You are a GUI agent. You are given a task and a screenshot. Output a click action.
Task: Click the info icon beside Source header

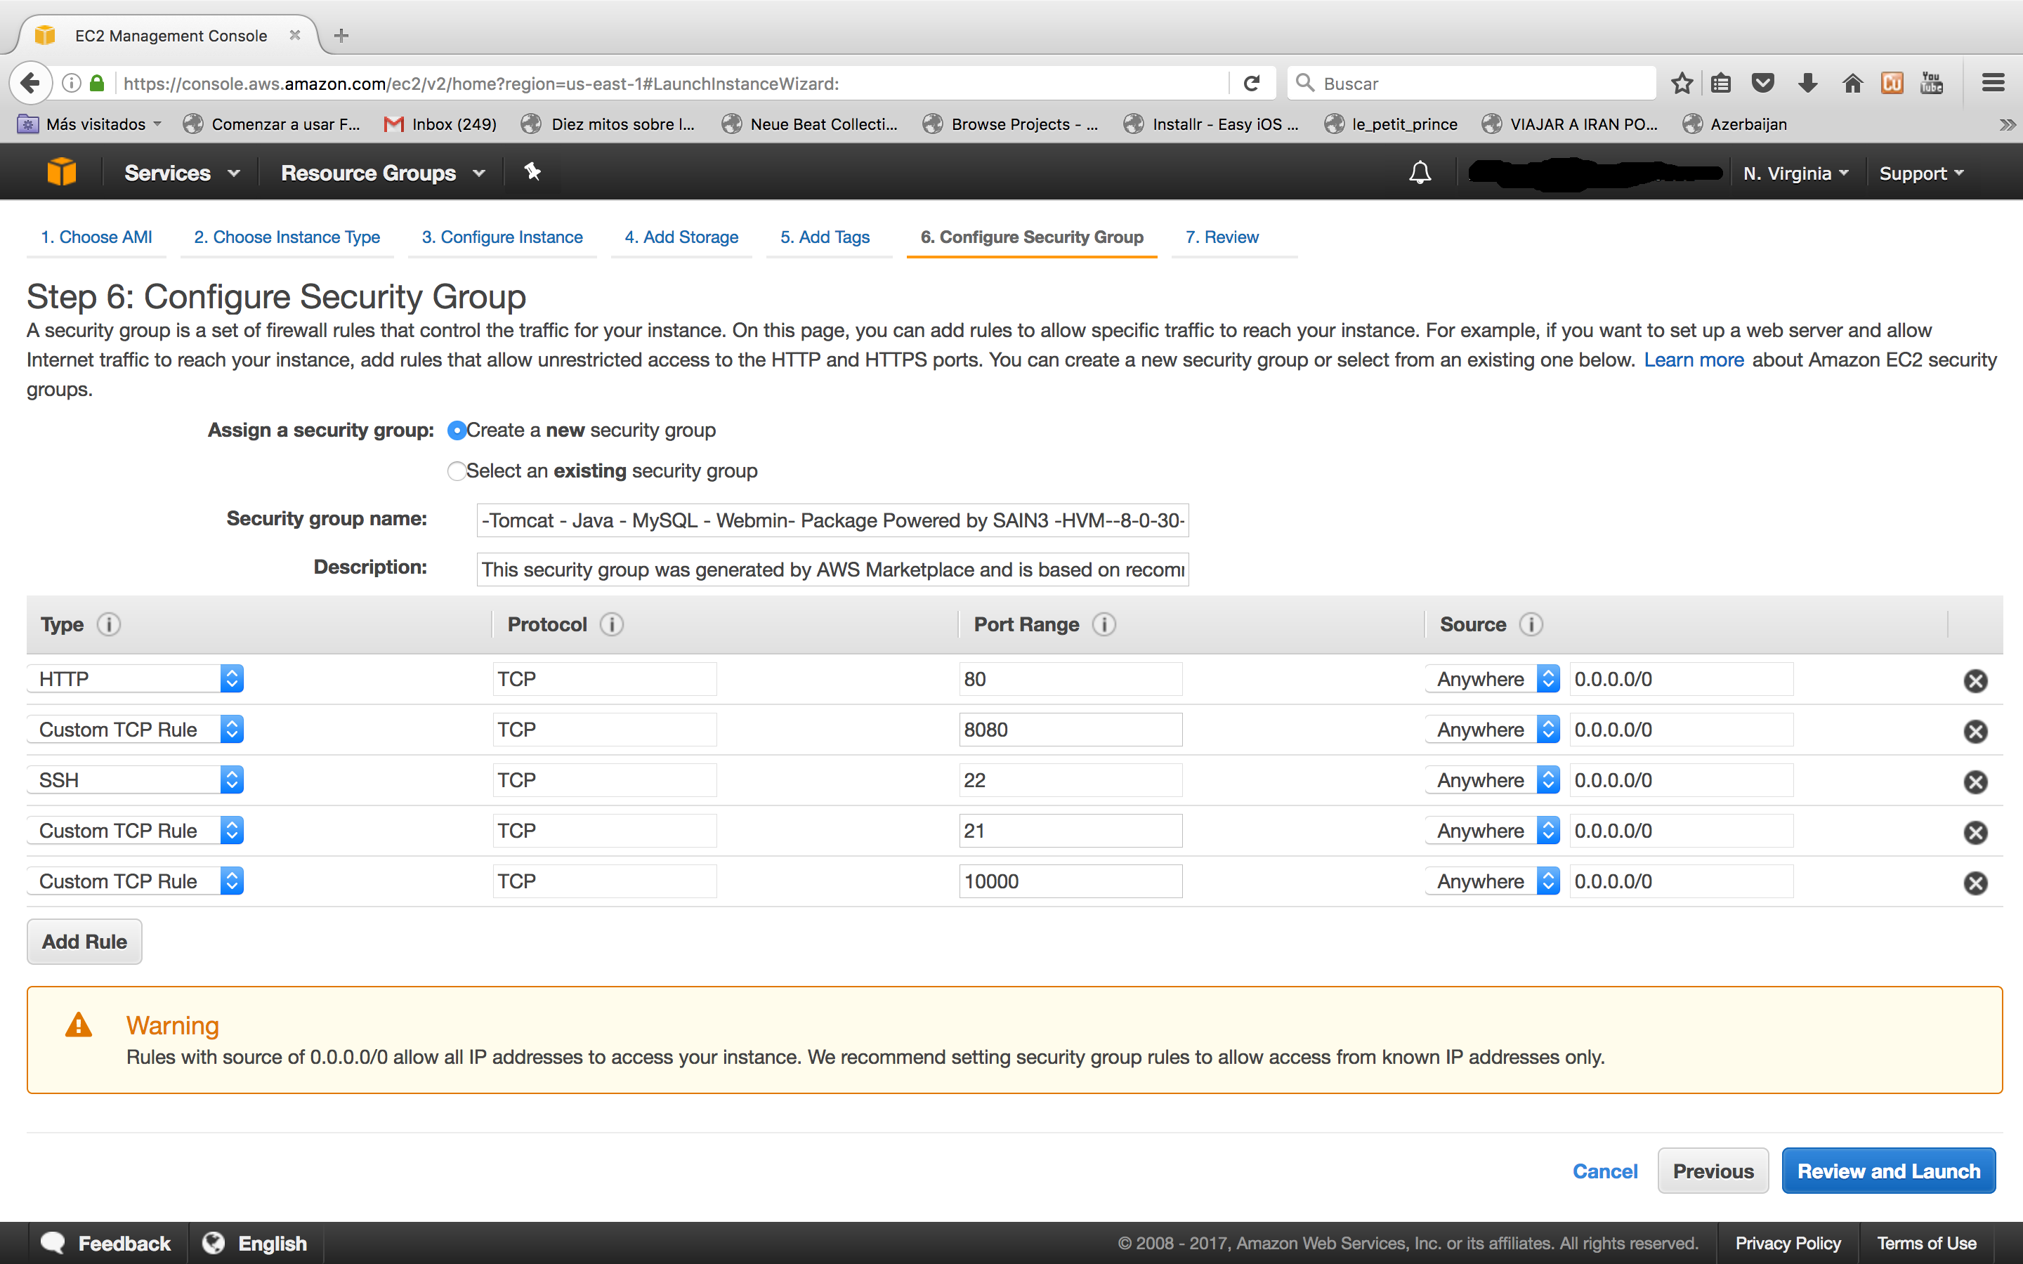(1531, 624)
